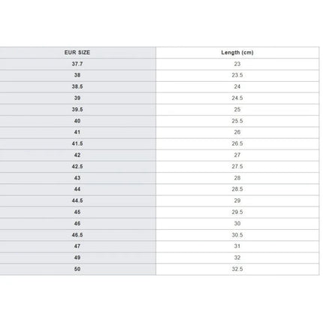
Task: Select the EUR size 42.5 cell
Action: pyautogui.click(x=77, y=167)
